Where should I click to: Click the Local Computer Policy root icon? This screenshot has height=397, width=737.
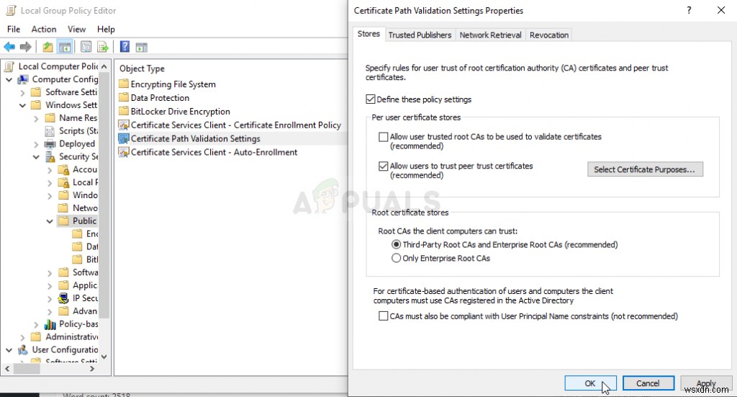[x=9, y=66]
